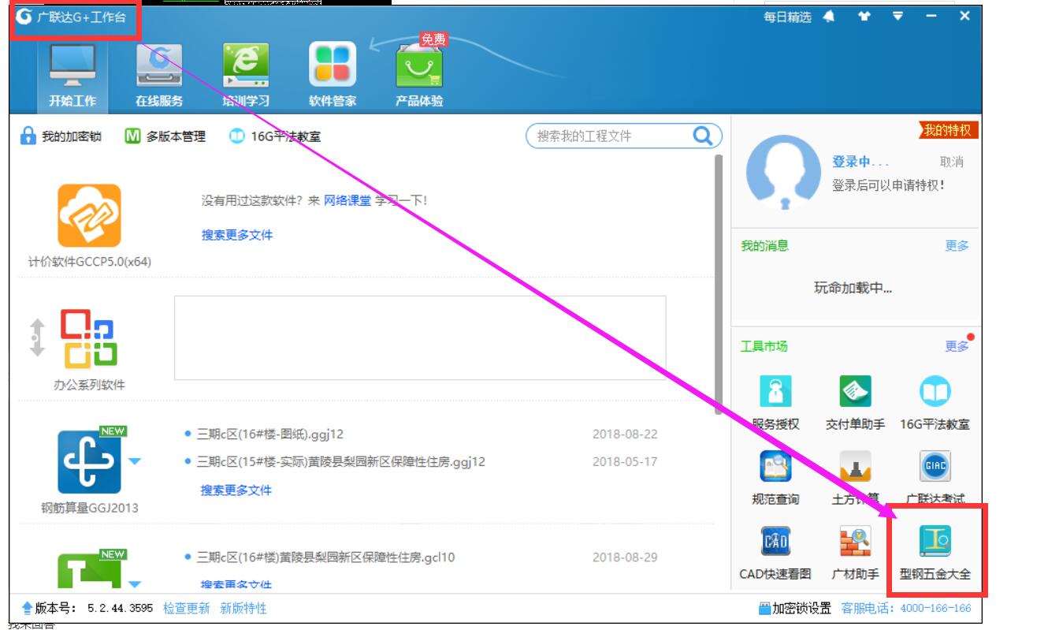Viewport: 1048px width, 630px height.
Task: Click 搜索更多文件 under the GCCP5.0 row
Action: pyautogui.click(x=236, y=235)
